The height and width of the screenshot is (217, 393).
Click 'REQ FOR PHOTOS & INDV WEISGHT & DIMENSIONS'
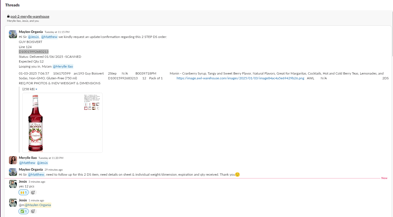[x=60, y=83]
